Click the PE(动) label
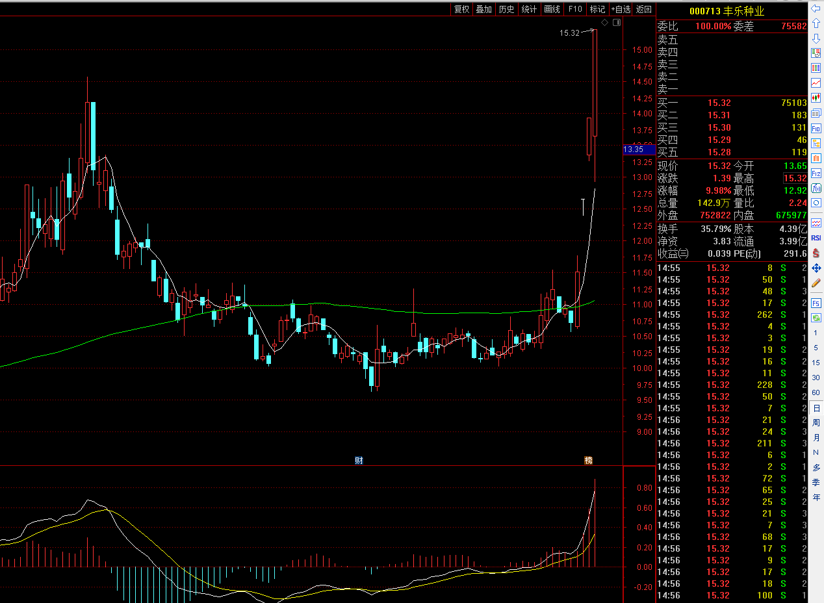This screenshot has width=824, height=603. pos(747,253)
